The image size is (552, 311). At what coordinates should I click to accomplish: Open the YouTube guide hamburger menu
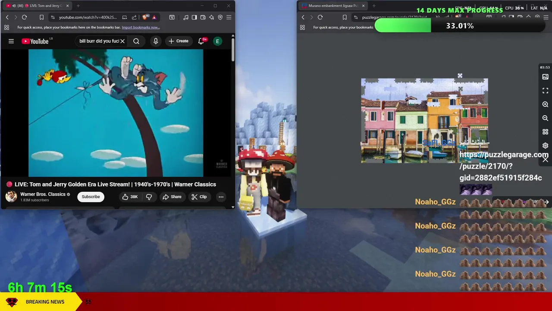(11, 41)
